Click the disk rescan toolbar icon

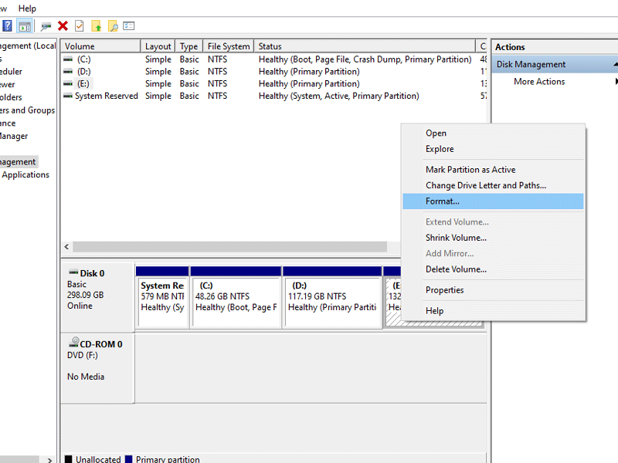coord(45,25)
